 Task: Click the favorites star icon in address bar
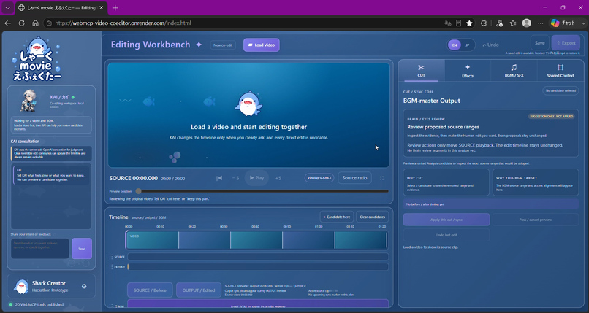coord(469,23)
